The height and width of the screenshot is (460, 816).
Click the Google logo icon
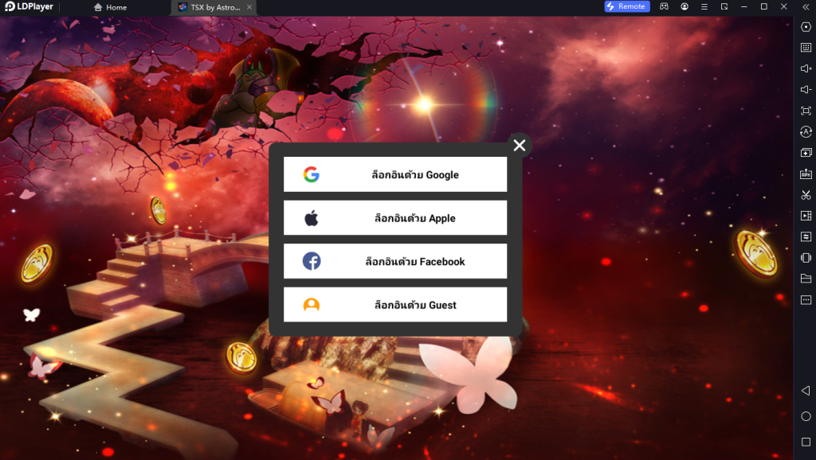[312, 174]
